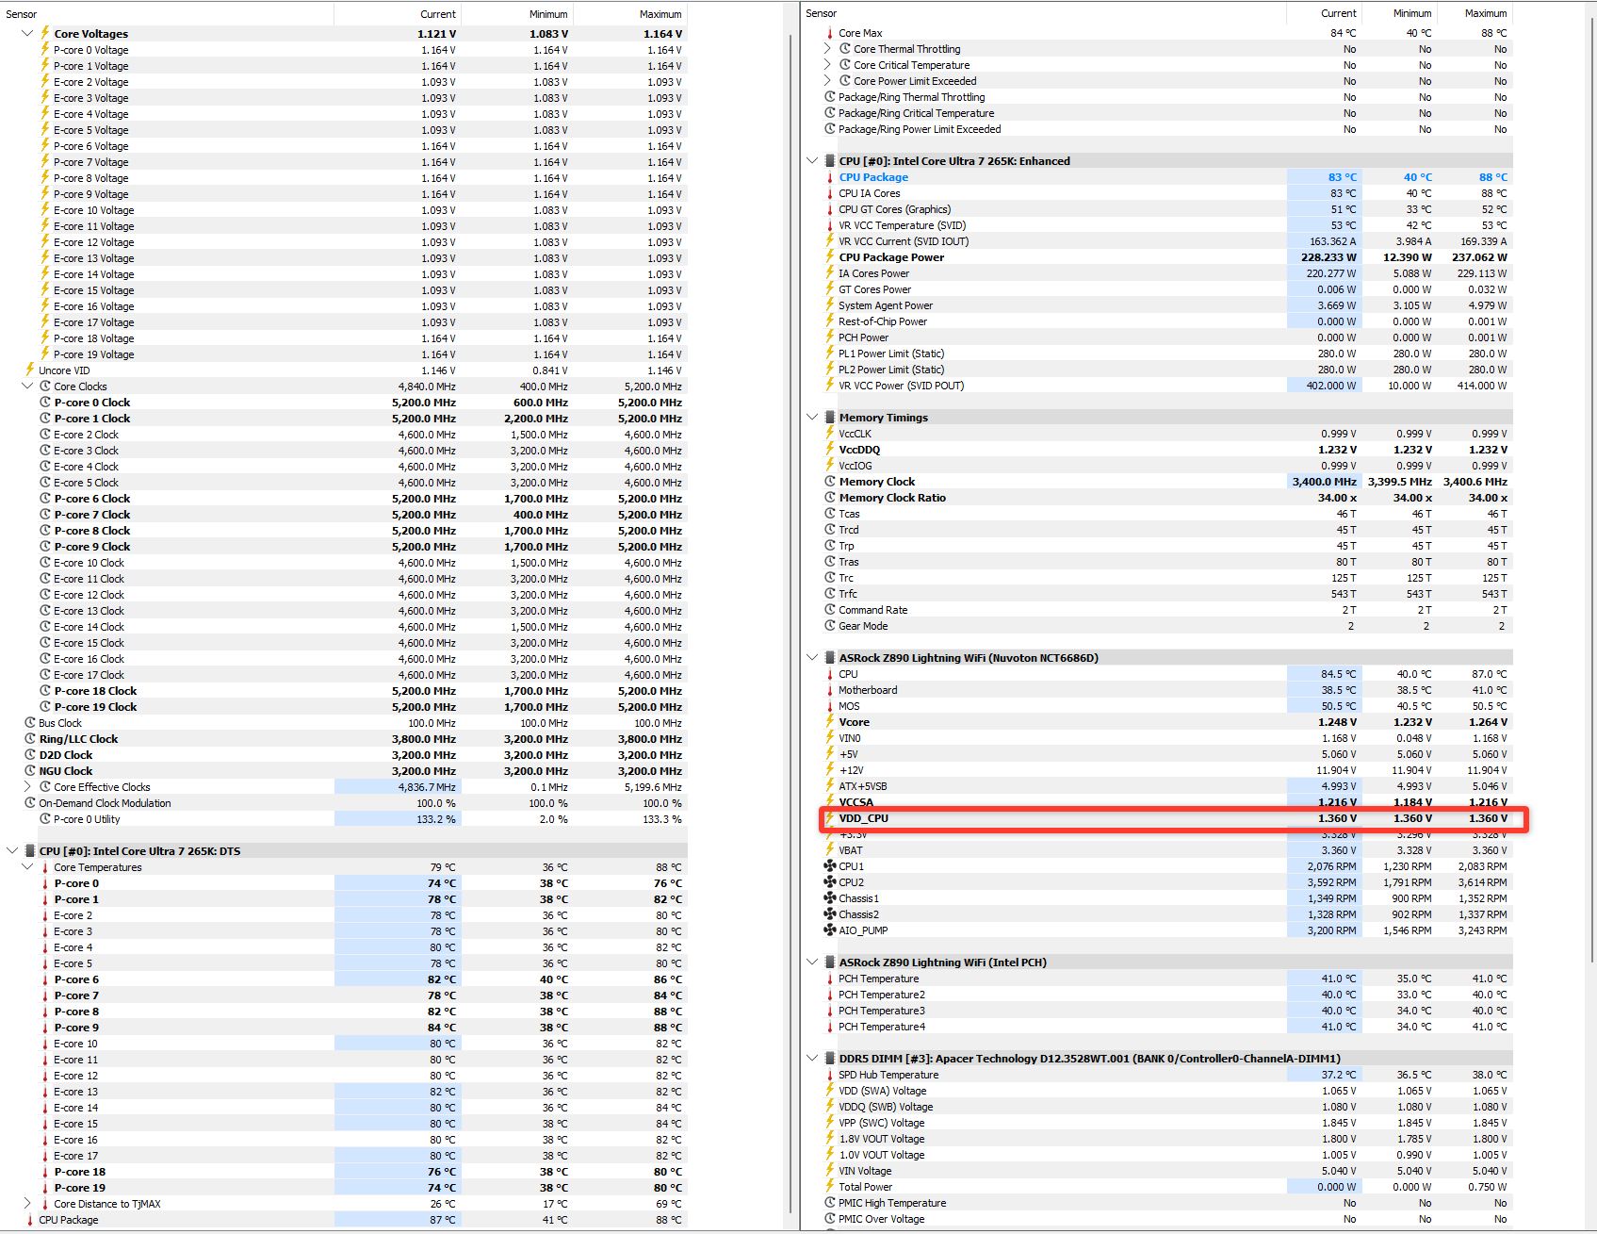Click the thermometer icon beside P-core 0 temperature
The image size is (1597, 1234).
tap(44, 883)
